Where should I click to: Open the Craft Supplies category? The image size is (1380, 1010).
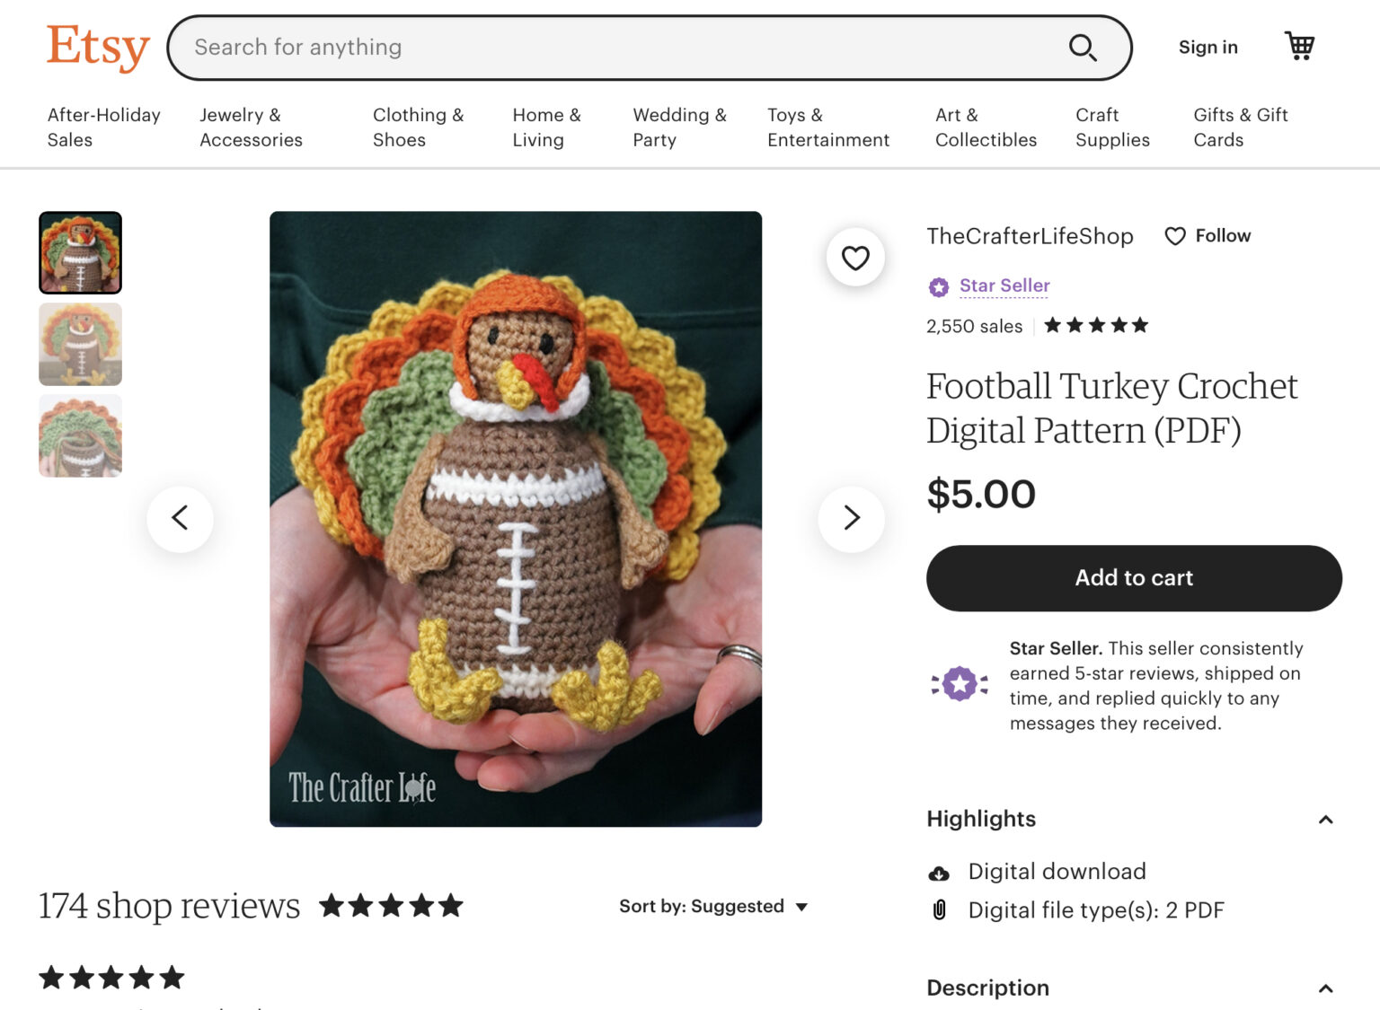(x=1112, y=127)
